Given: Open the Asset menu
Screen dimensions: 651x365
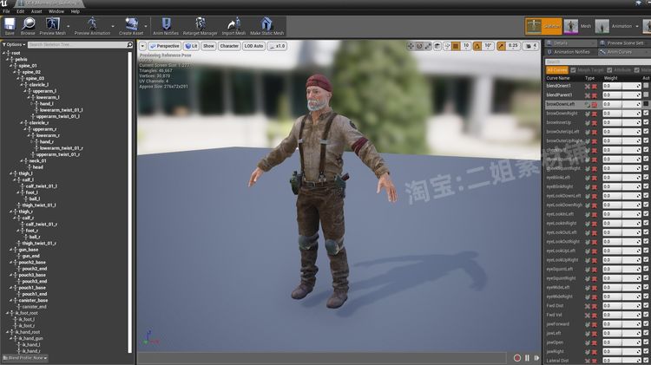Looking at the screenshot, I should click(36, 11).
